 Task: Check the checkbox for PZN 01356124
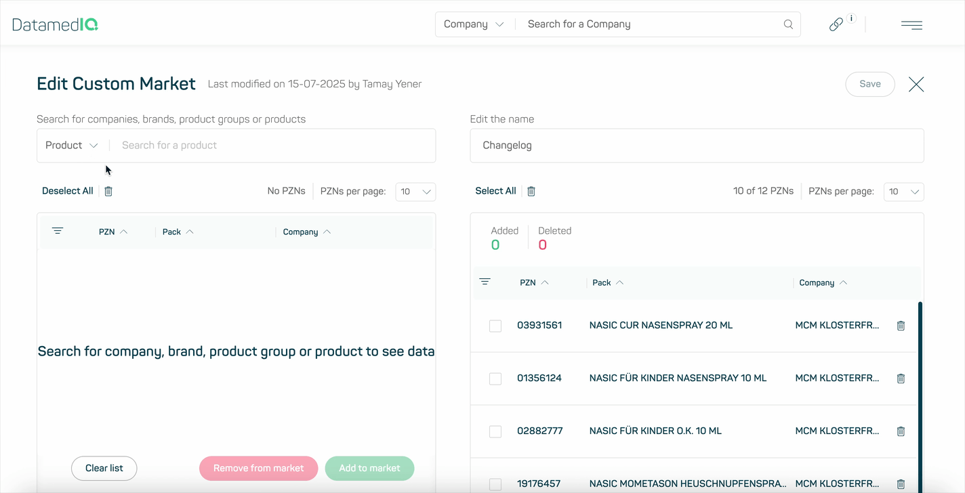[x=495, y=379]
